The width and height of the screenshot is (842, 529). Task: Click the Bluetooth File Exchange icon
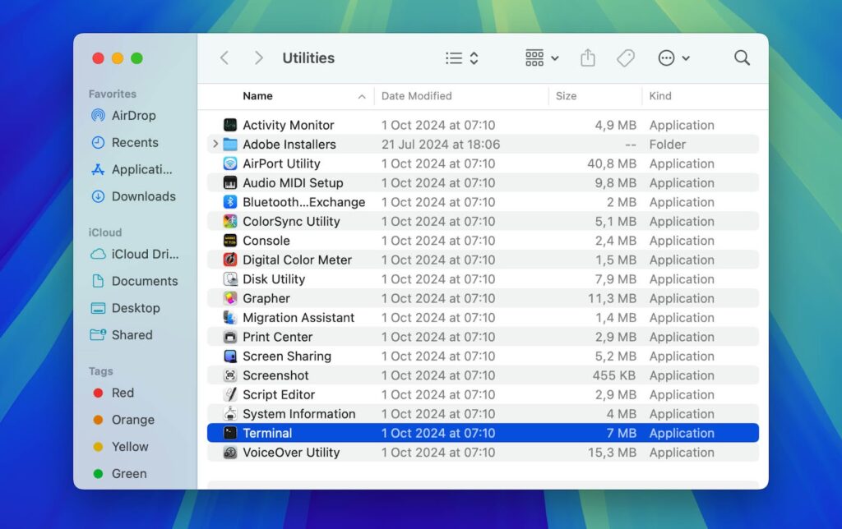click(230, 202)
